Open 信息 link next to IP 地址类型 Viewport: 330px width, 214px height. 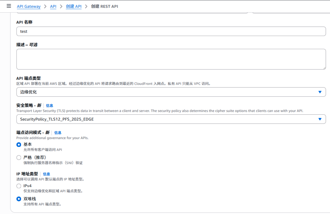[x=46, y=174]
